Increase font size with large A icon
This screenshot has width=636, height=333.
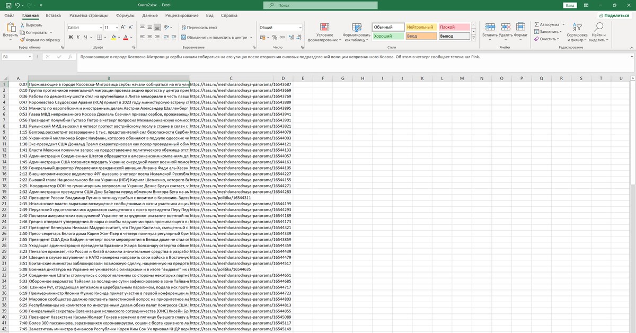(123, 27)
